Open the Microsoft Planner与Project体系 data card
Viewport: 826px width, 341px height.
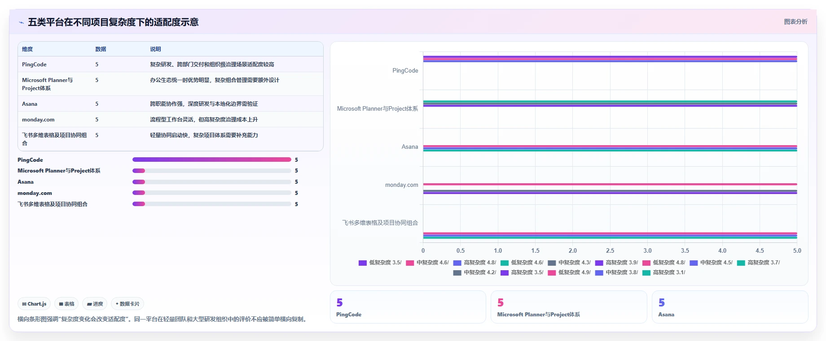tap(569, 307)
